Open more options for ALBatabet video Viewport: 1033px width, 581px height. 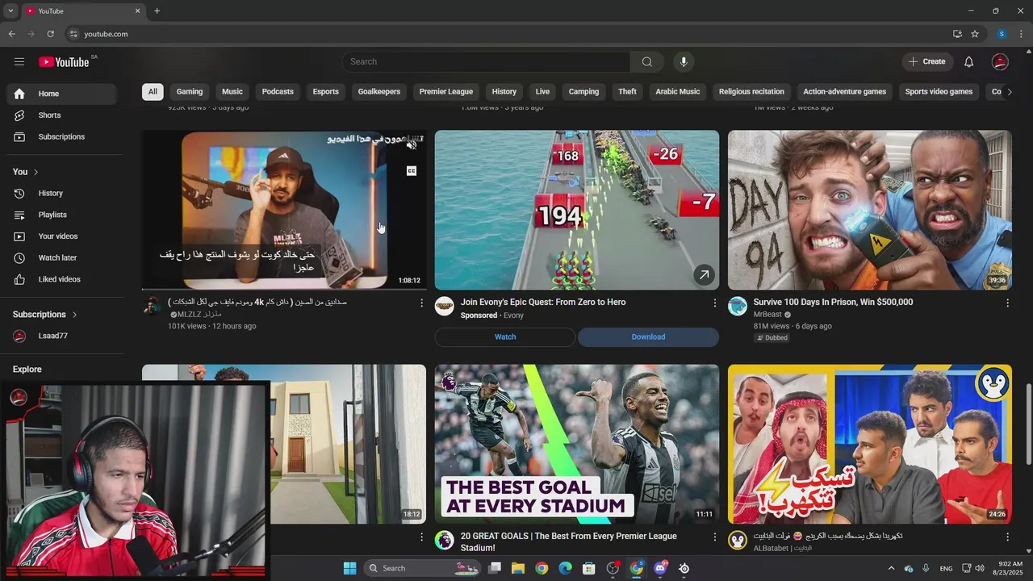1007,537
